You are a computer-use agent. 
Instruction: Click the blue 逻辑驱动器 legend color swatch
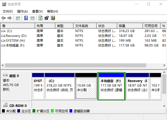tap(71, 111)
